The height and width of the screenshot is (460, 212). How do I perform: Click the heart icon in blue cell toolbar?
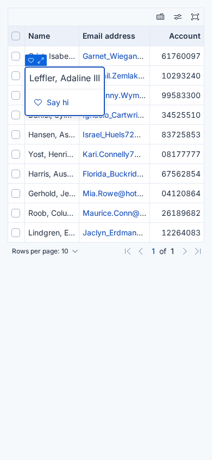(x=31, y=60)
